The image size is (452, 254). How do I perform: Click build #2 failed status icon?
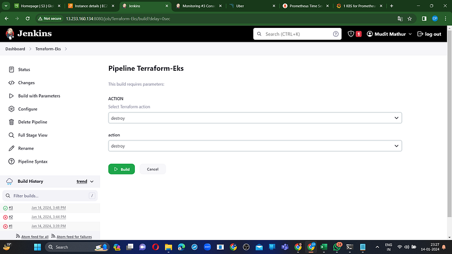click(5, 217)
